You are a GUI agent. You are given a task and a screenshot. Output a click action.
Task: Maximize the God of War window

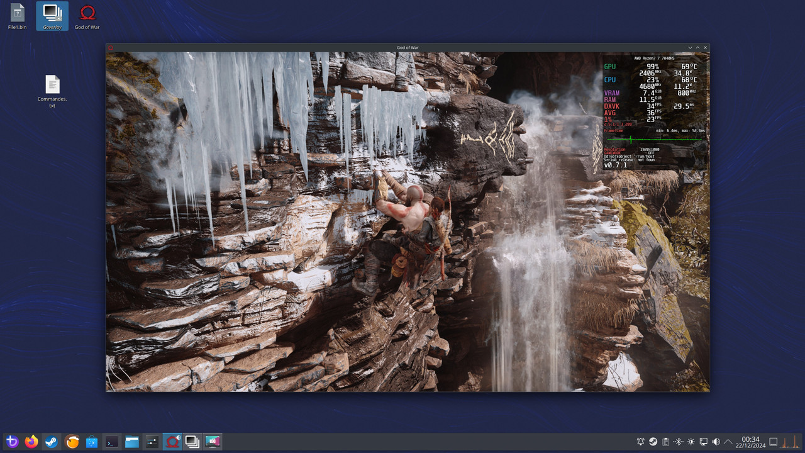pos(697,48)
